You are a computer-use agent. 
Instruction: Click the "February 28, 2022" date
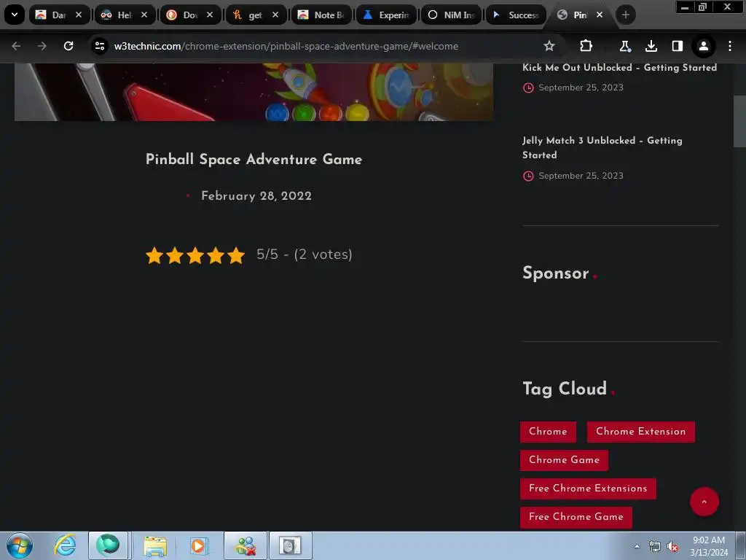[256, 195]
